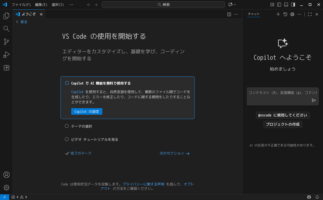
Task: Open the オプトアウト link
Action: pos(188,184)
